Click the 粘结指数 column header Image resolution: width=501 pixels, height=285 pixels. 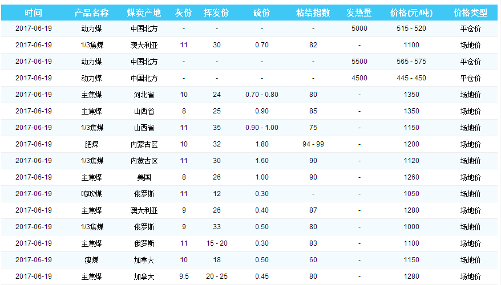coord(313,13)
